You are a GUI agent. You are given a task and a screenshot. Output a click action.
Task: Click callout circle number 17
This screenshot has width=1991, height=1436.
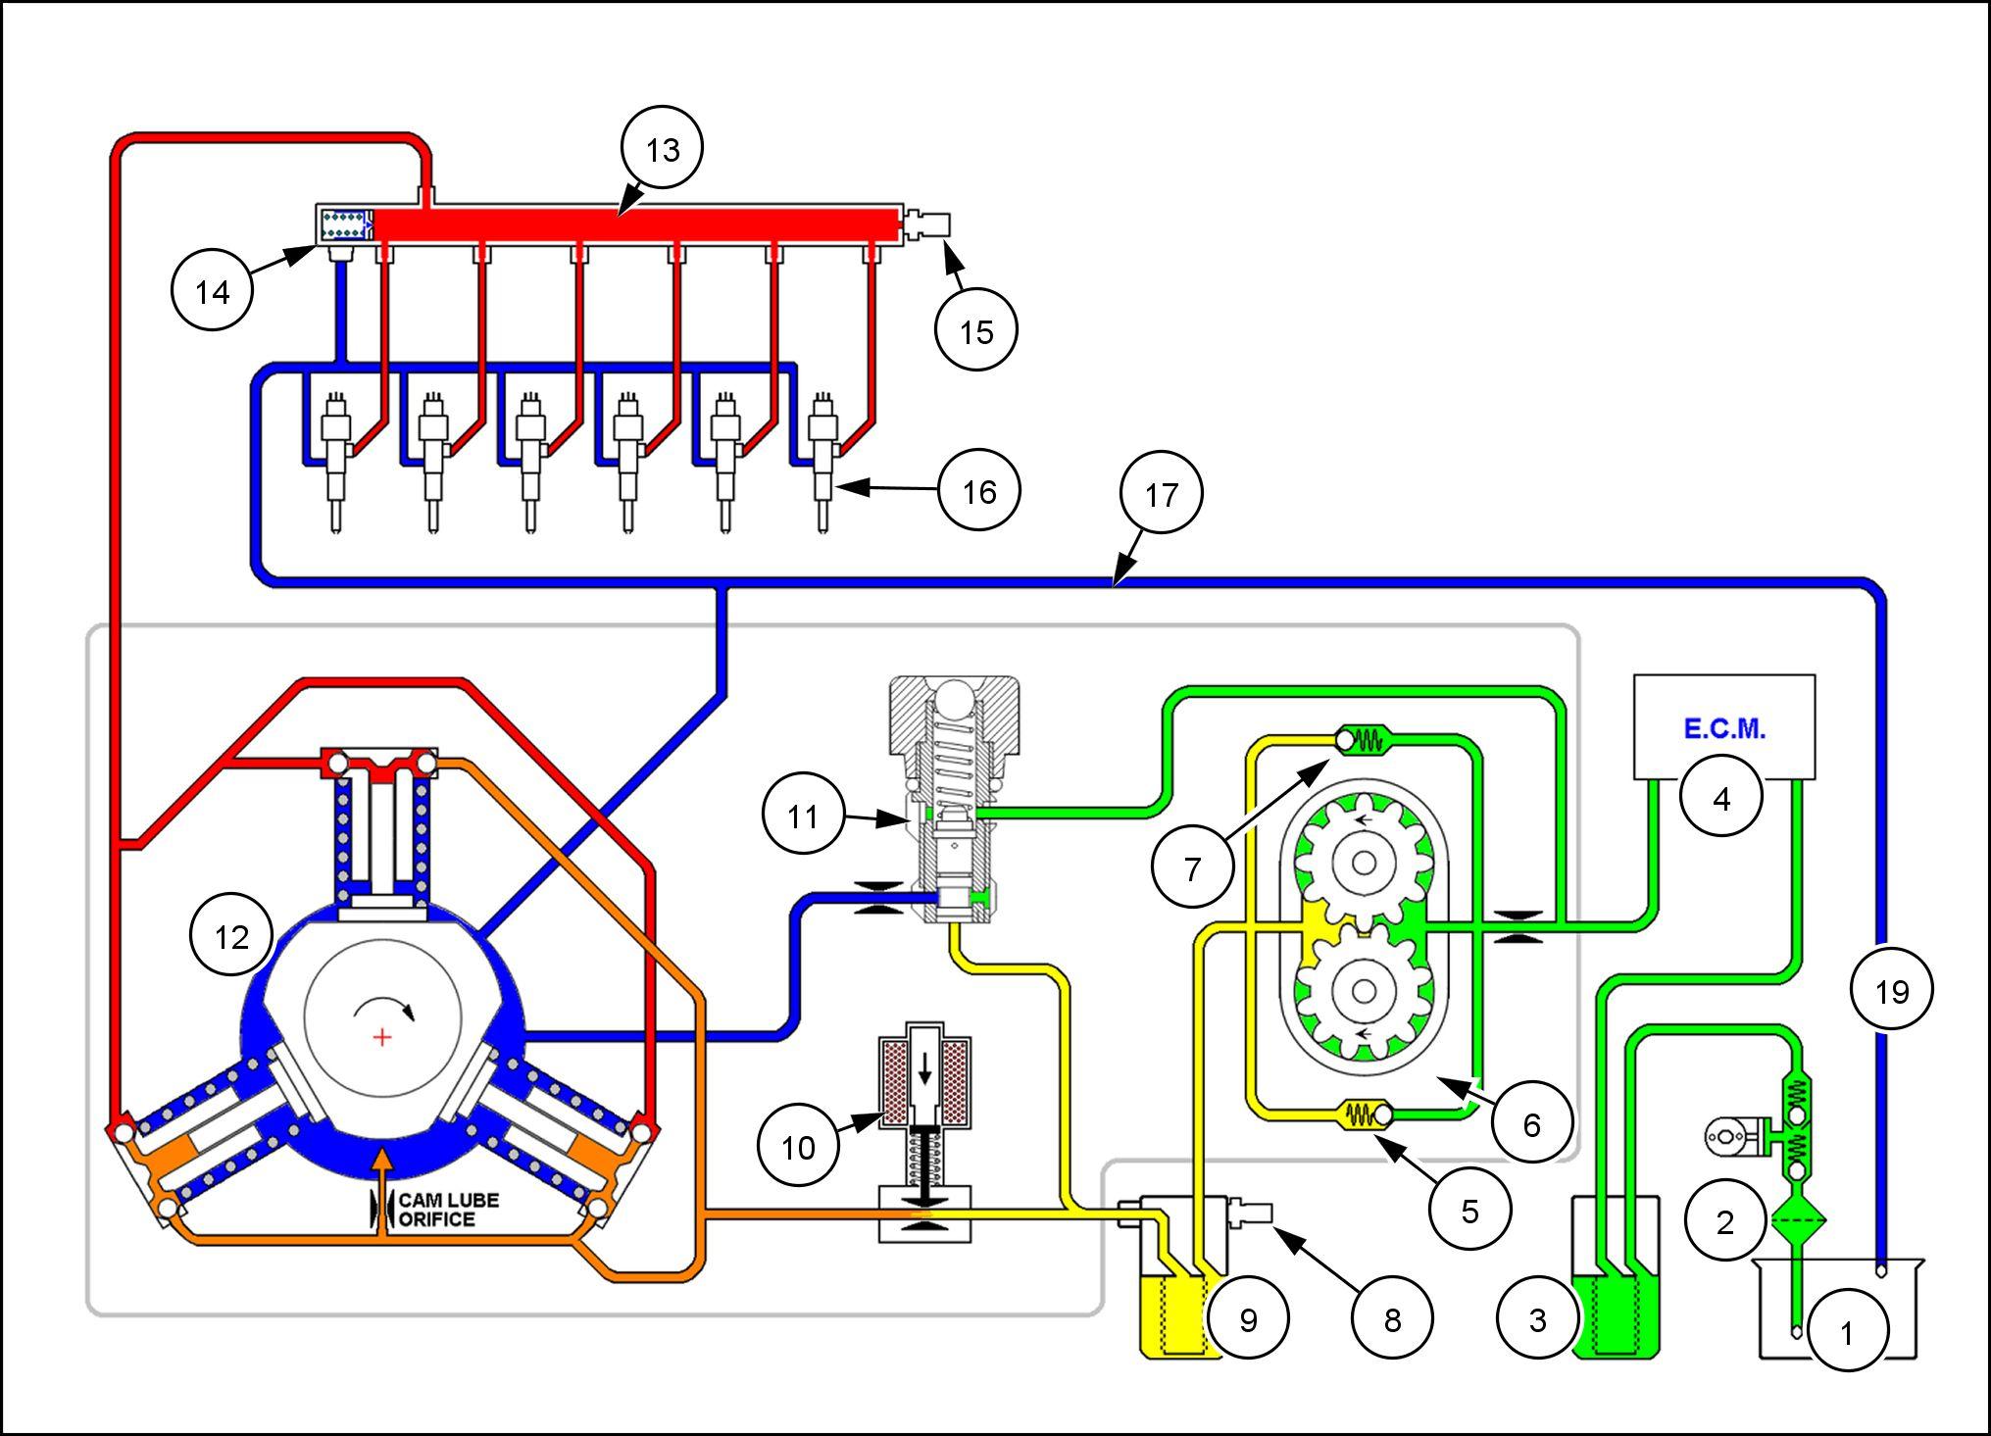pos(1161,494)
